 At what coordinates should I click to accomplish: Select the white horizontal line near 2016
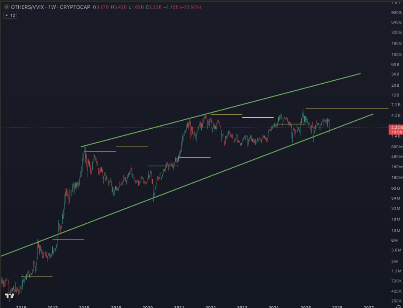pyautogui.click(x=37, y=277)
